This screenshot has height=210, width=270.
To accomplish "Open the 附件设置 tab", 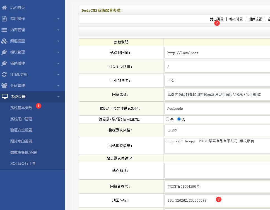I will tap(255, 19).
